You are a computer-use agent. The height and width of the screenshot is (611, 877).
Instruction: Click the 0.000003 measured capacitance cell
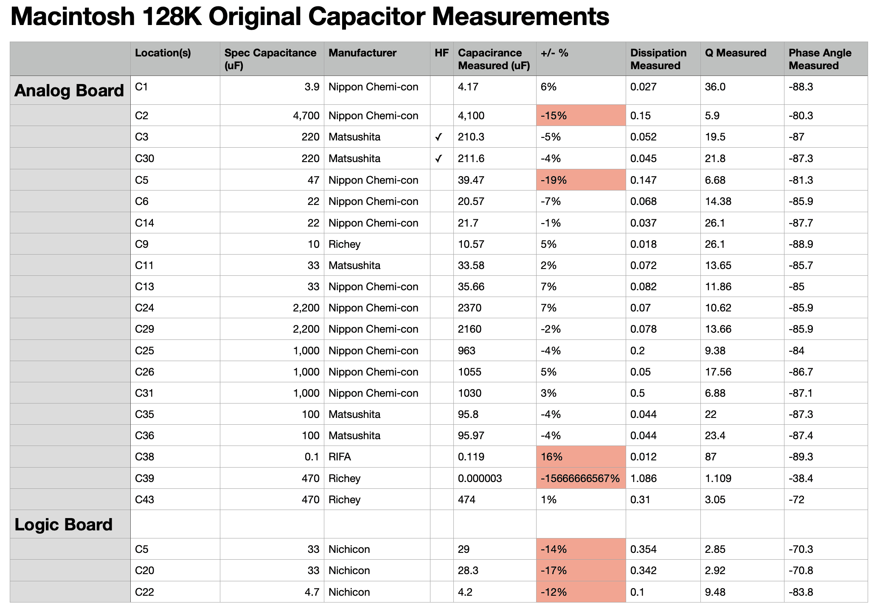pos(495,478)
